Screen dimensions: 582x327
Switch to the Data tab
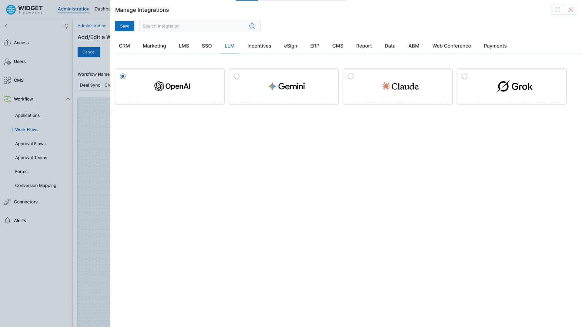(x=390, y=46)
